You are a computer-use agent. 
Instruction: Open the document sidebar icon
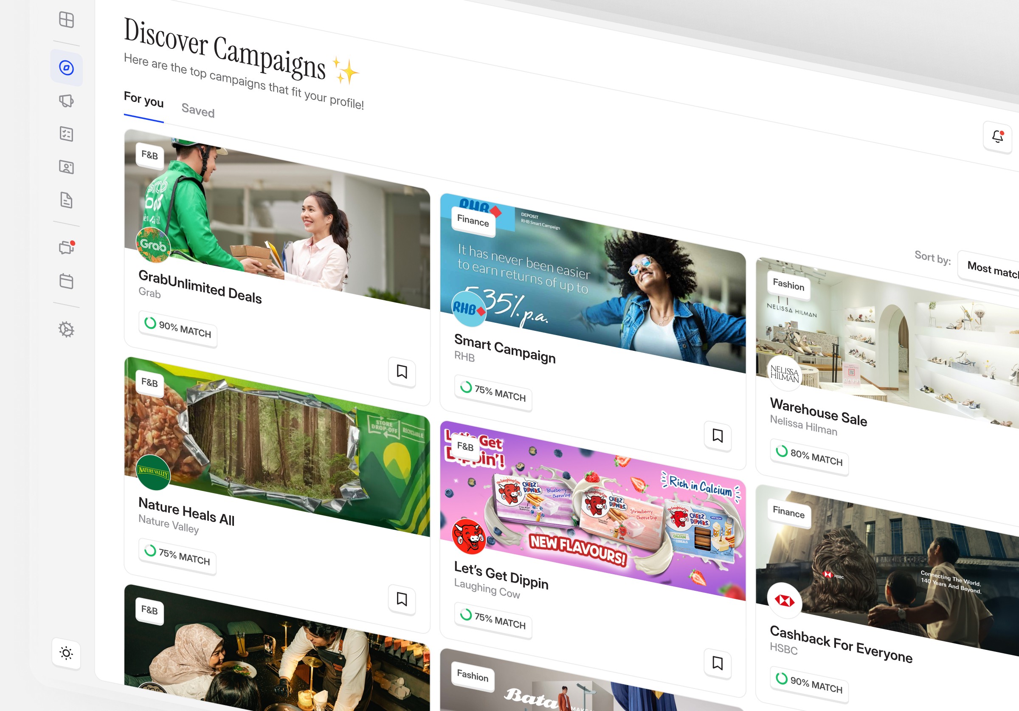66,200
